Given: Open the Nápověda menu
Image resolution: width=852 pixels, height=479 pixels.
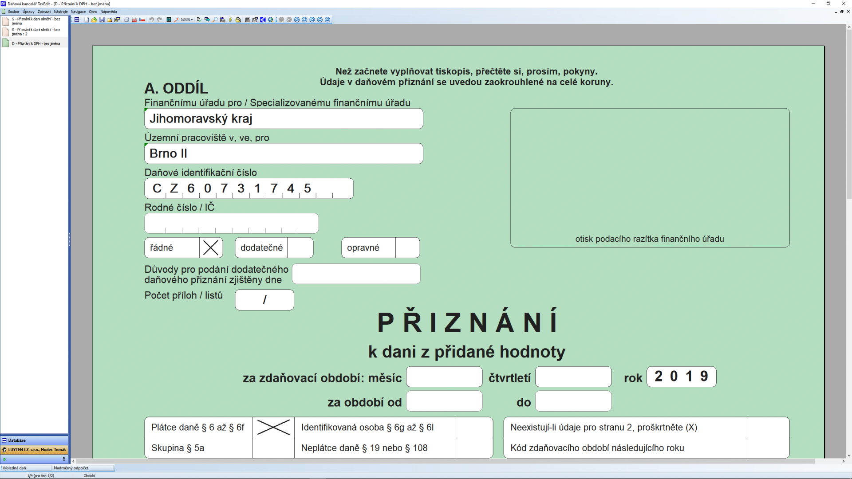Looking at the screenshot, I should [x=109, y=12].
